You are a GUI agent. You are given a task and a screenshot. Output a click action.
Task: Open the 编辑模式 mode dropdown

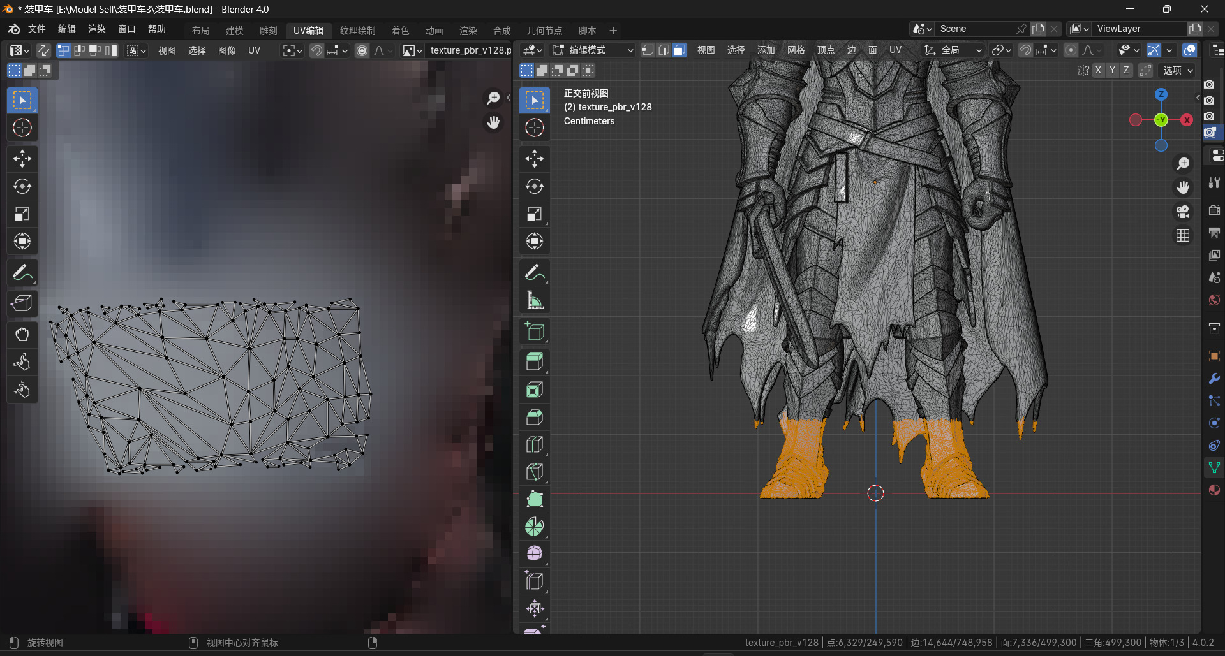click(x=593, y=50)
